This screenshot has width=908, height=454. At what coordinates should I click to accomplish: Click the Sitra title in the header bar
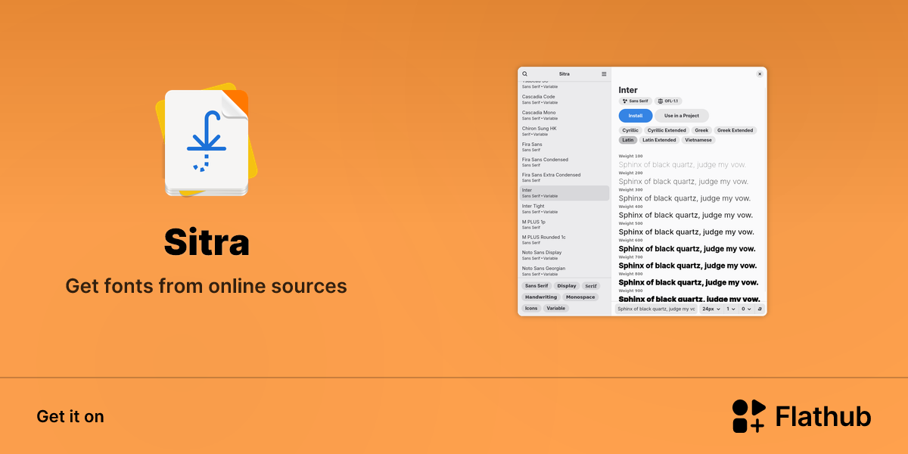point(564,74)
